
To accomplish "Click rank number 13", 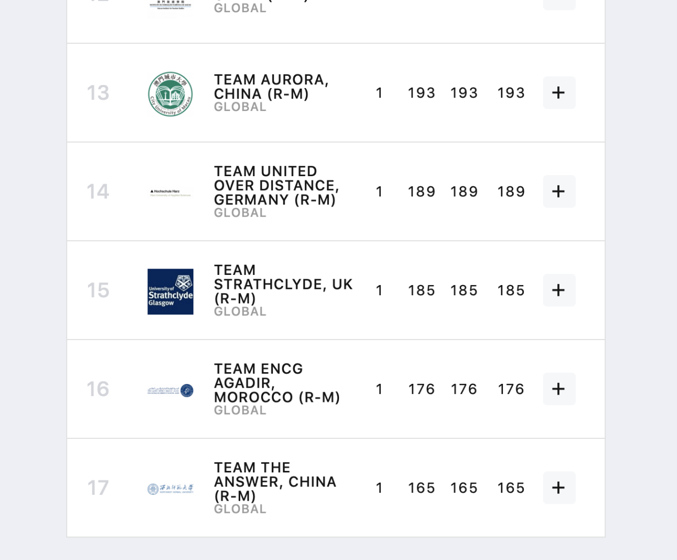I will [98, 93].
